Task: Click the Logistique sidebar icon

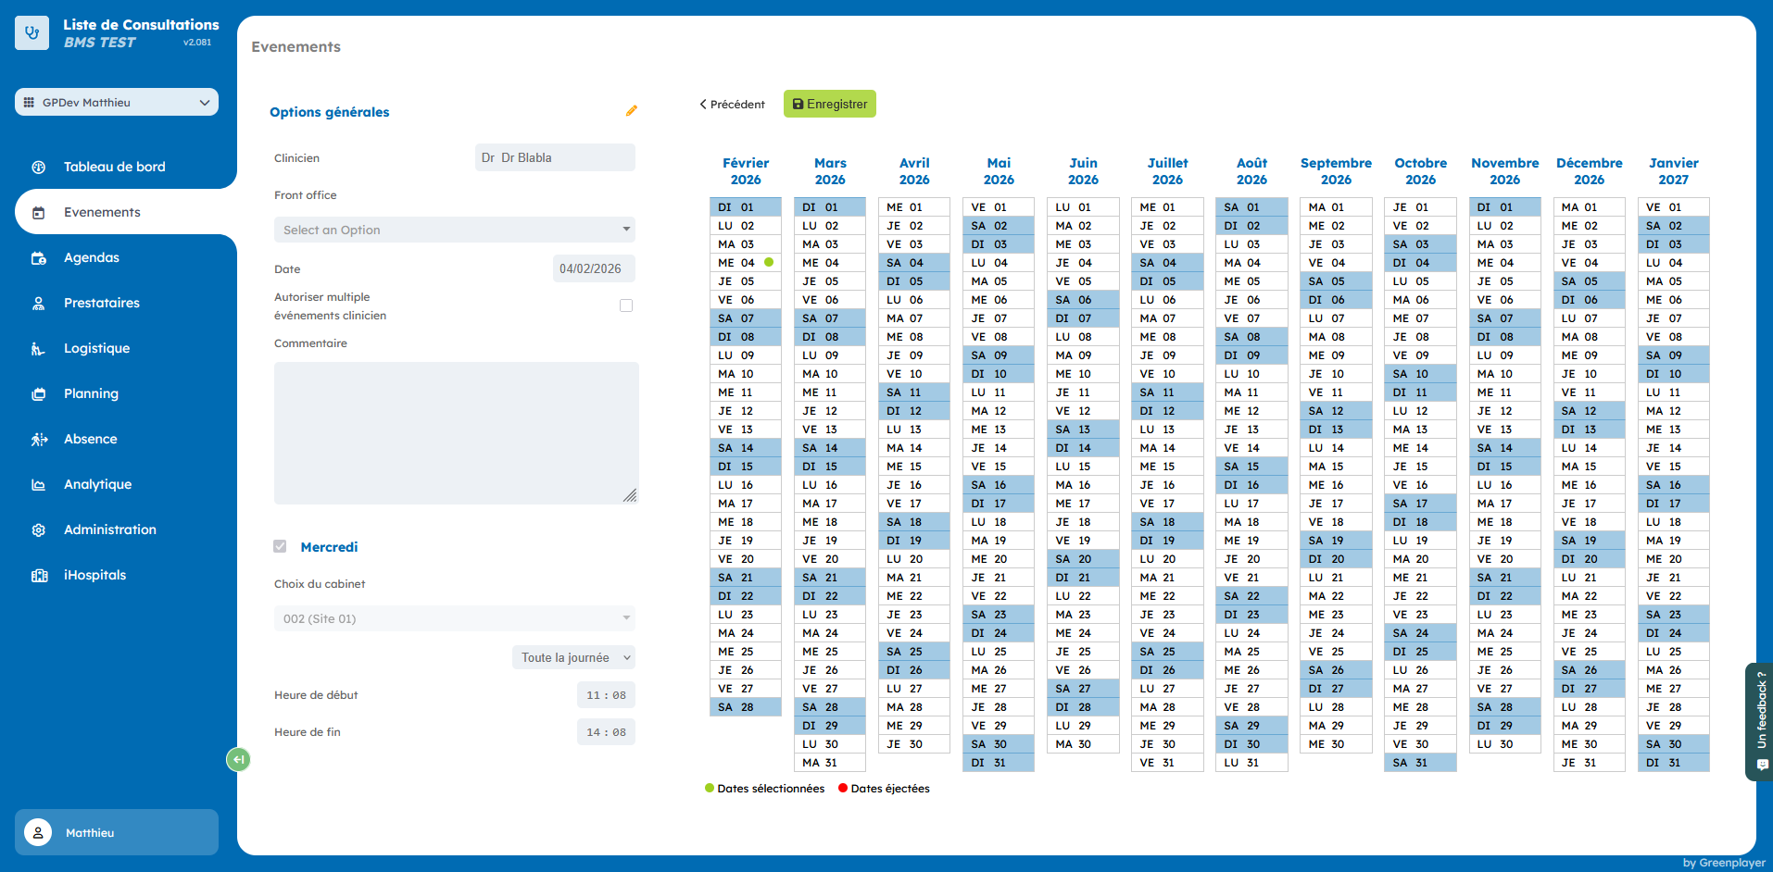Action: [39, 349]
